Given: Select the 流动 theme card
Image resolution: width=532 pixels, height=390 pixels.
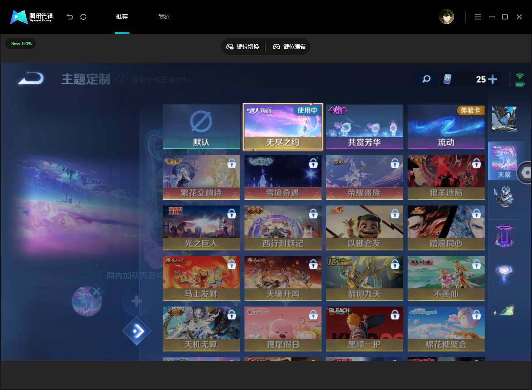Looking at the screenshot, I should coord(446,127).
